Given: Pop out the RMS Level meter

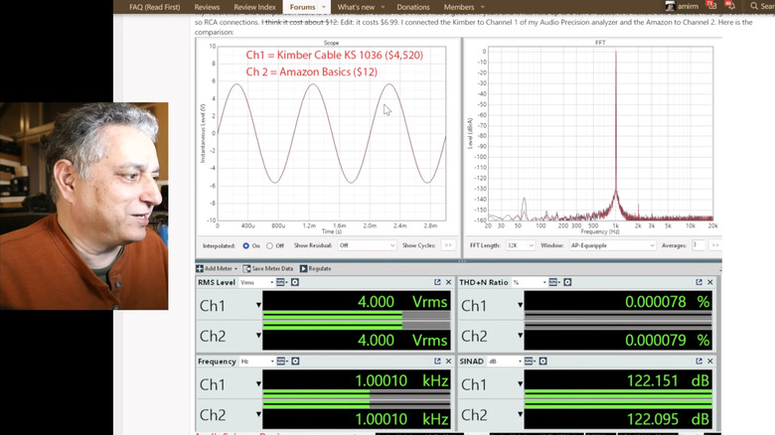Looking at the screenshot, I should tap(437, 282).
